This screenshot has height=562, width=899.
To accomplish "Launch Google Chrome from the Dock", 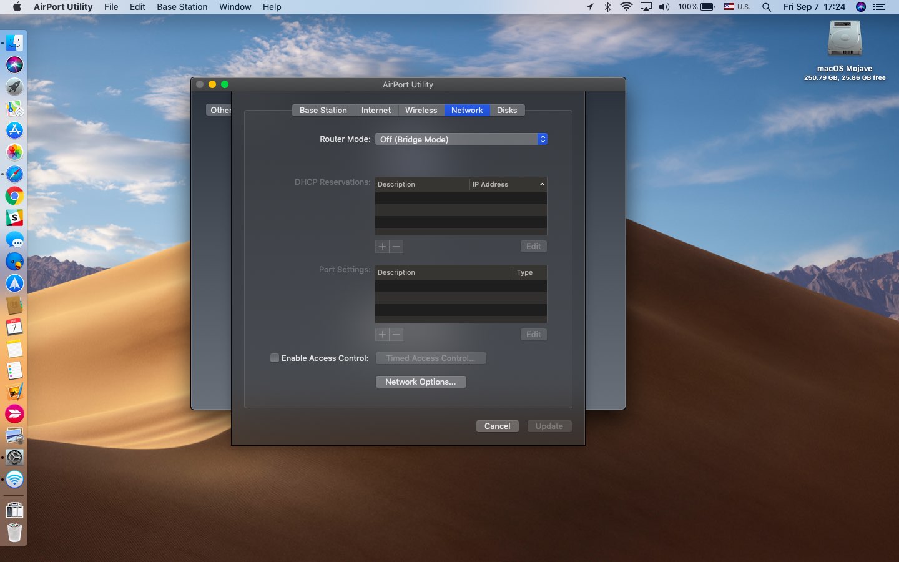I will click(14, 195).
